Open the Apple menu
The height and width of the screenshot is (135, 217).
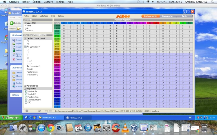[x=5, y=2]
